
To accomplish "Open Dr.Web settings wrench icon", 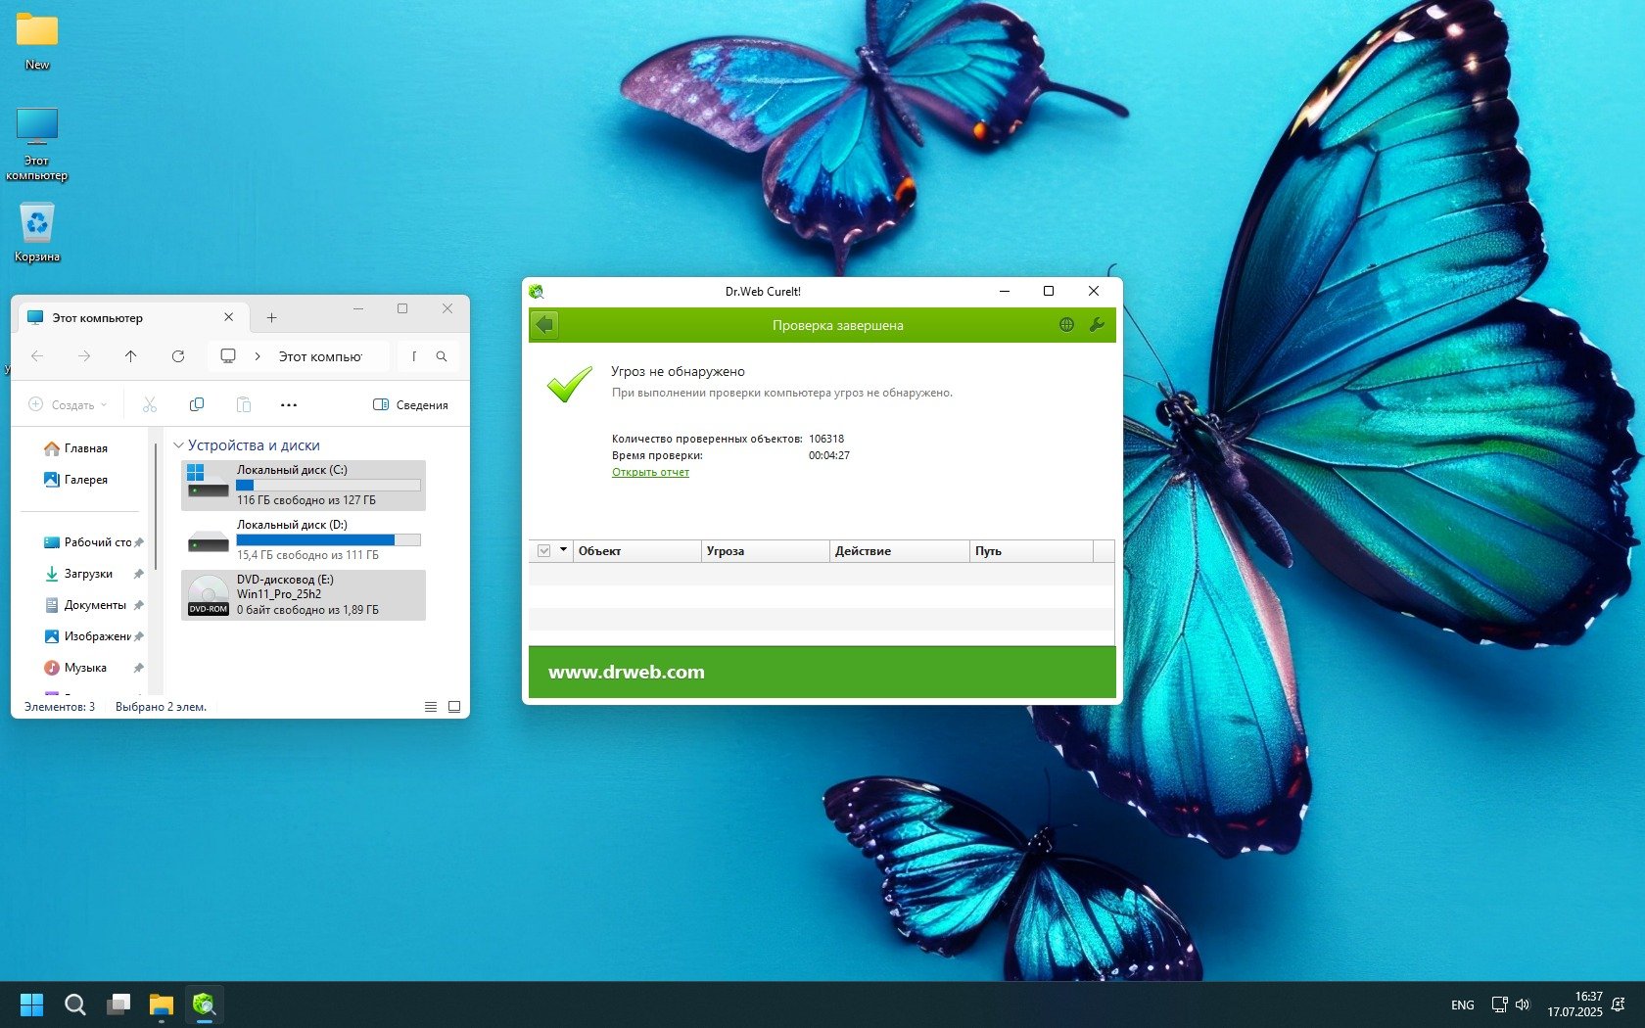I will pos(1097,325).
